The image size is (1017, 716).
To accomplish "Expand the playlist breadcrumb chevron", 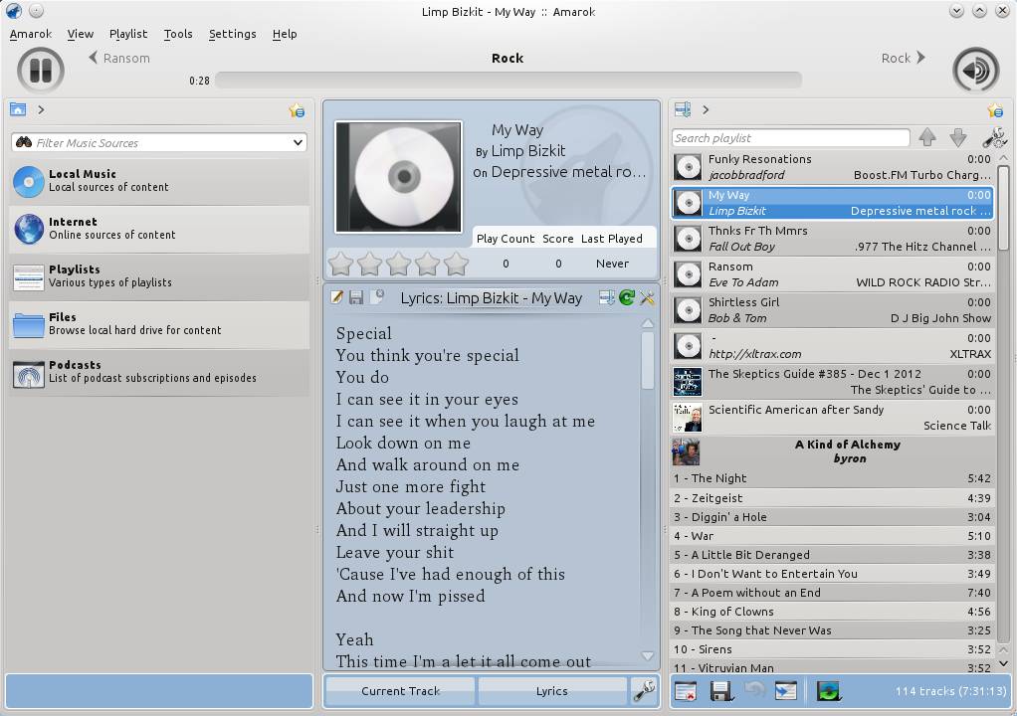I will (x=706, y=109).
